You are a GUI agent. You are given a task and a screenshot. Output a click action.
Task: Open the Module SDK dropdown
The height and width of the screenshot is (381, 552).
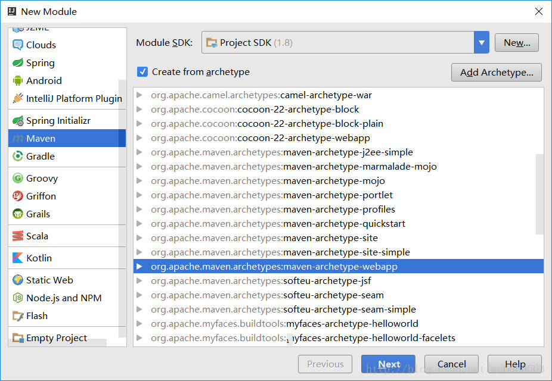point(481,42)
